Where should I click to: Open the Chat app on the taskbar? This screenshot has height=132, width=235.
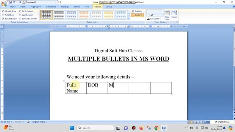tap(126, 128)
